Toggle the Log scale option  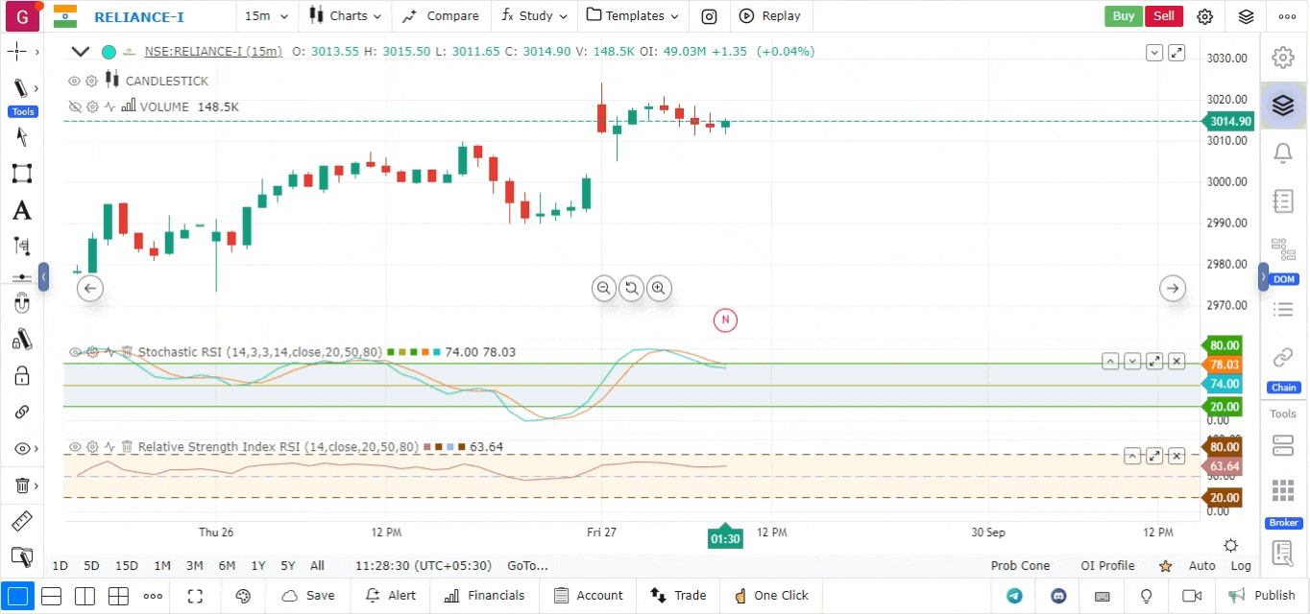pos(1241,566)
